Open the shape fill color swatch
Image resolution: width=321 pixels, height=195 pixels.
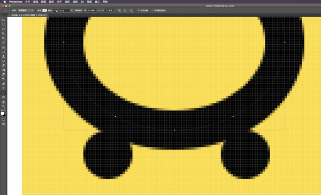pyautogui.click(x=44, y=11)
